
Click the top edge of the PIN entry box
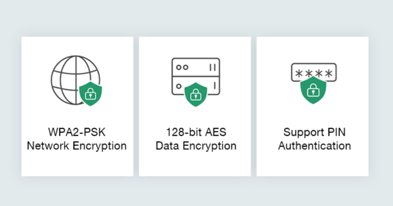click(314, 63)
